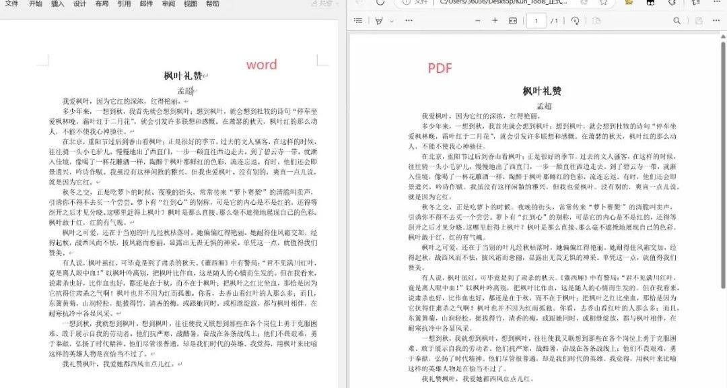The image size is (727, 388).
Task: Add page to favorites with star icon
Action: coord(603,2)
